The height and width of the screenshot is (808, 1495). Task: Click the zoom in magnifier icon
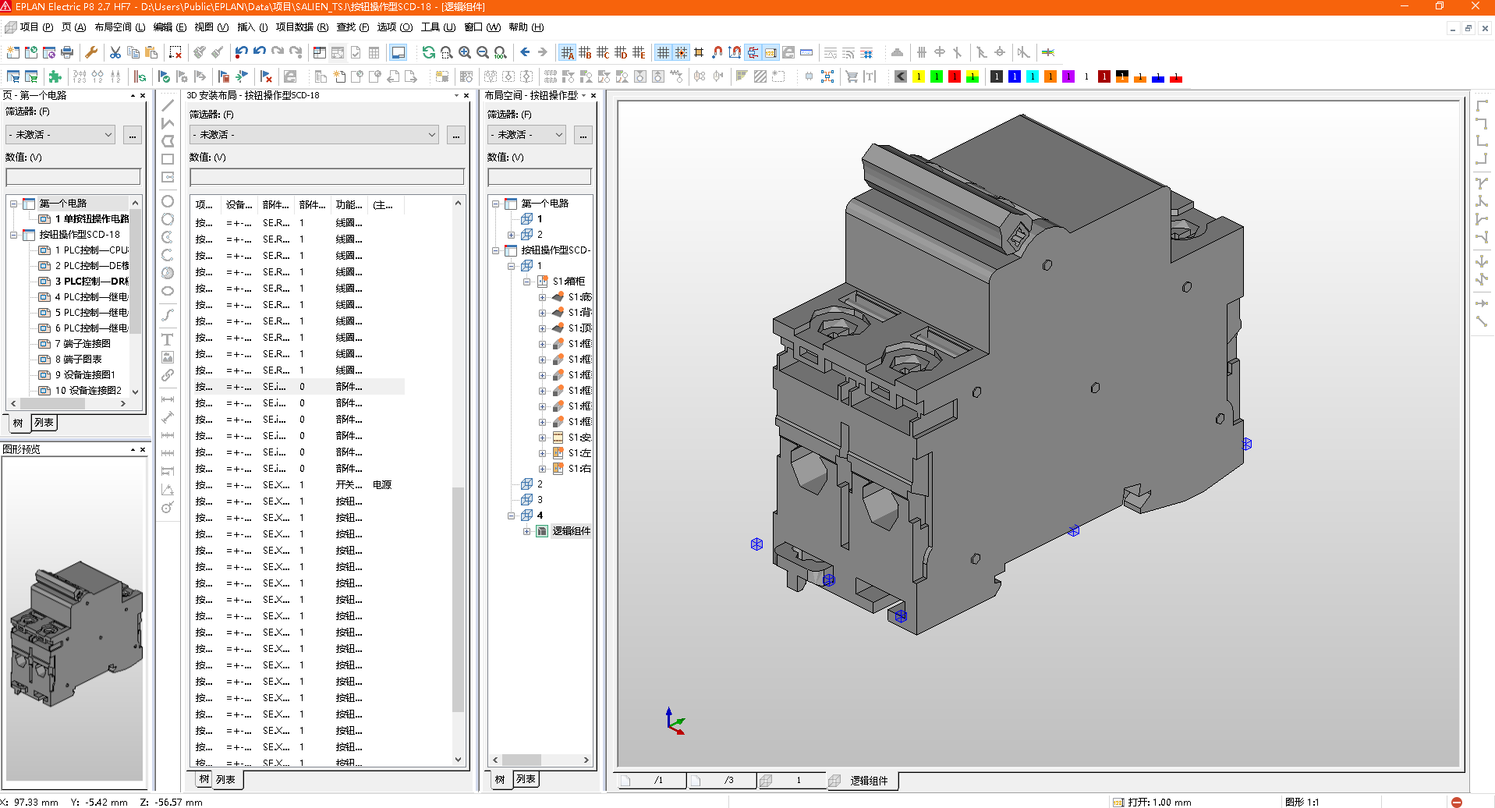click(x=465, y=52)
